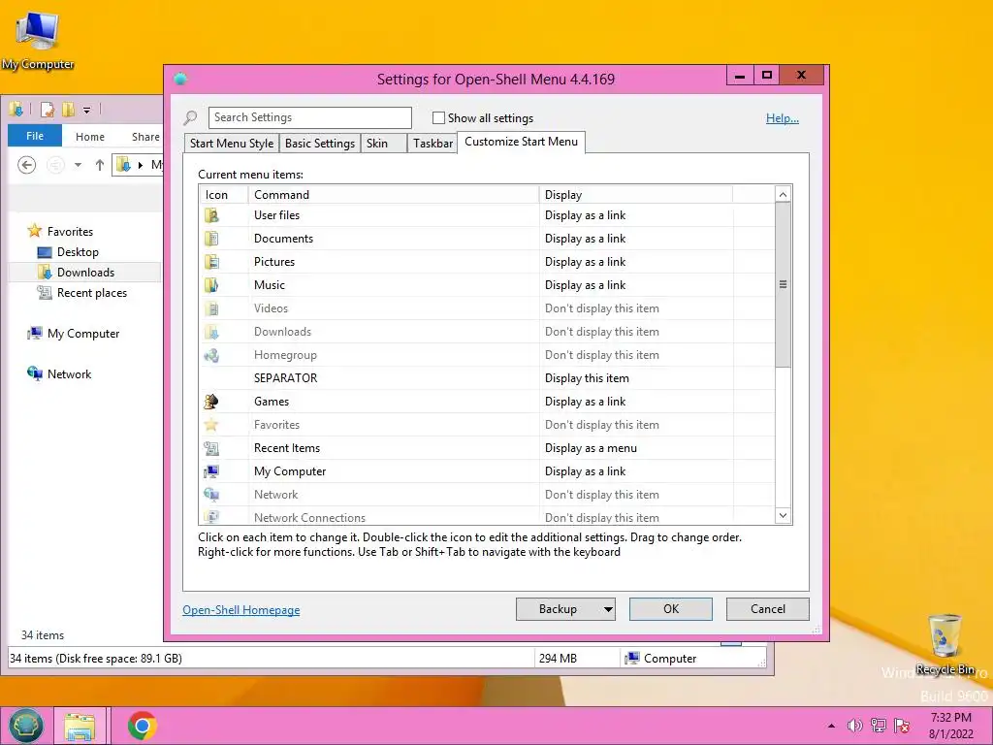Click the Action Center flag tray icon
Image resolution: width=993 pixels, height=745 pixels.
click(x=902, y=726)
